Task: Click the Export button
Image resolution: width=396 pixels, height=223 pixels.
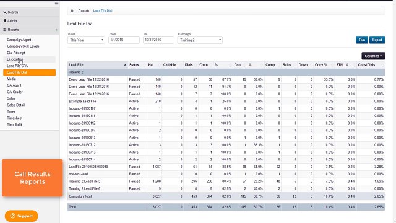Action: tap(377, 40)
